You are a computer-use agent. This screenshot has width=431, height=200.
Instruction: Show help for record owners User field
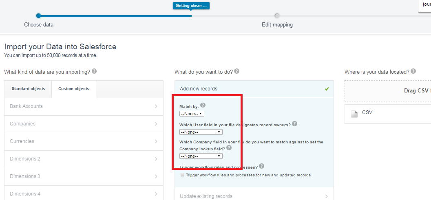pyautogui.click(x=294, y=124)
